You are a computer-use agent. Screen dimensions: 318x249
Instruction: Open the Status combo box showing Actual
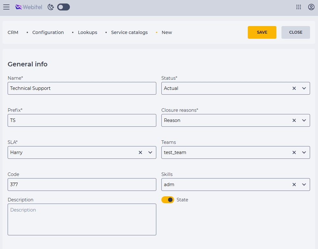236,88
